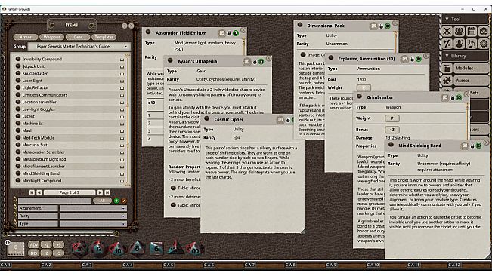492x276 pixels.
Task: Open the Options gear tool icon
Action: click(484, 44)
